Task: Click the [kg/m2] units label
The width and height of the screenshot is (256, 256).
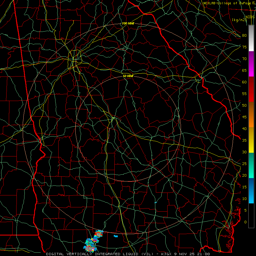Action: tap(239, 20)
